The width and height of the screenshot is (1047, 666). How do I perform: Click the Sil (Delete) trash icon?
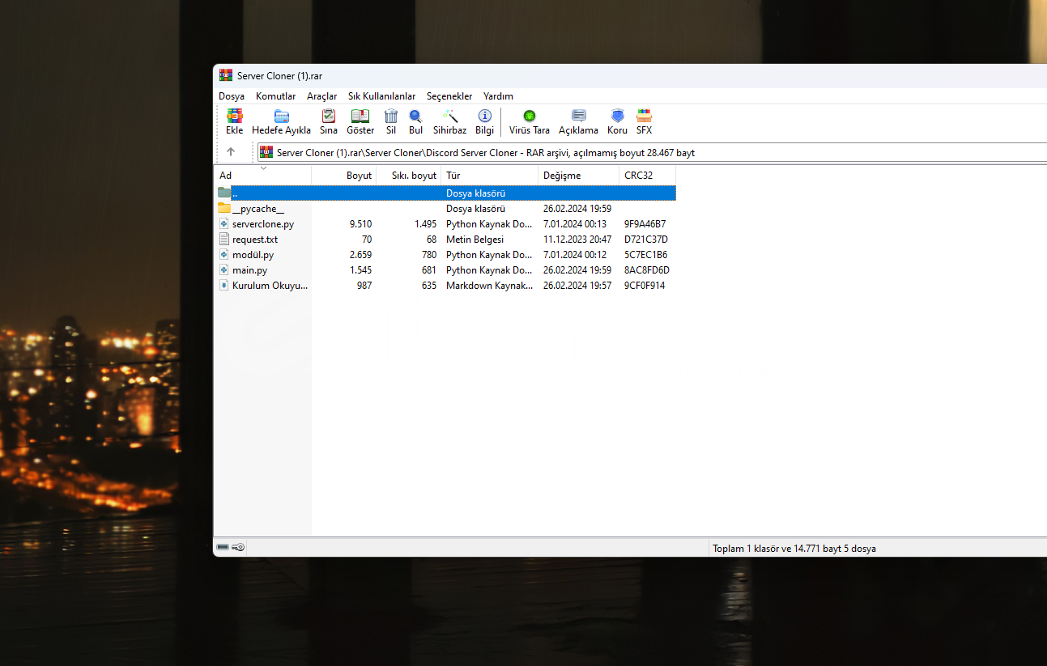pyautogui.click(x=391, y=116)
